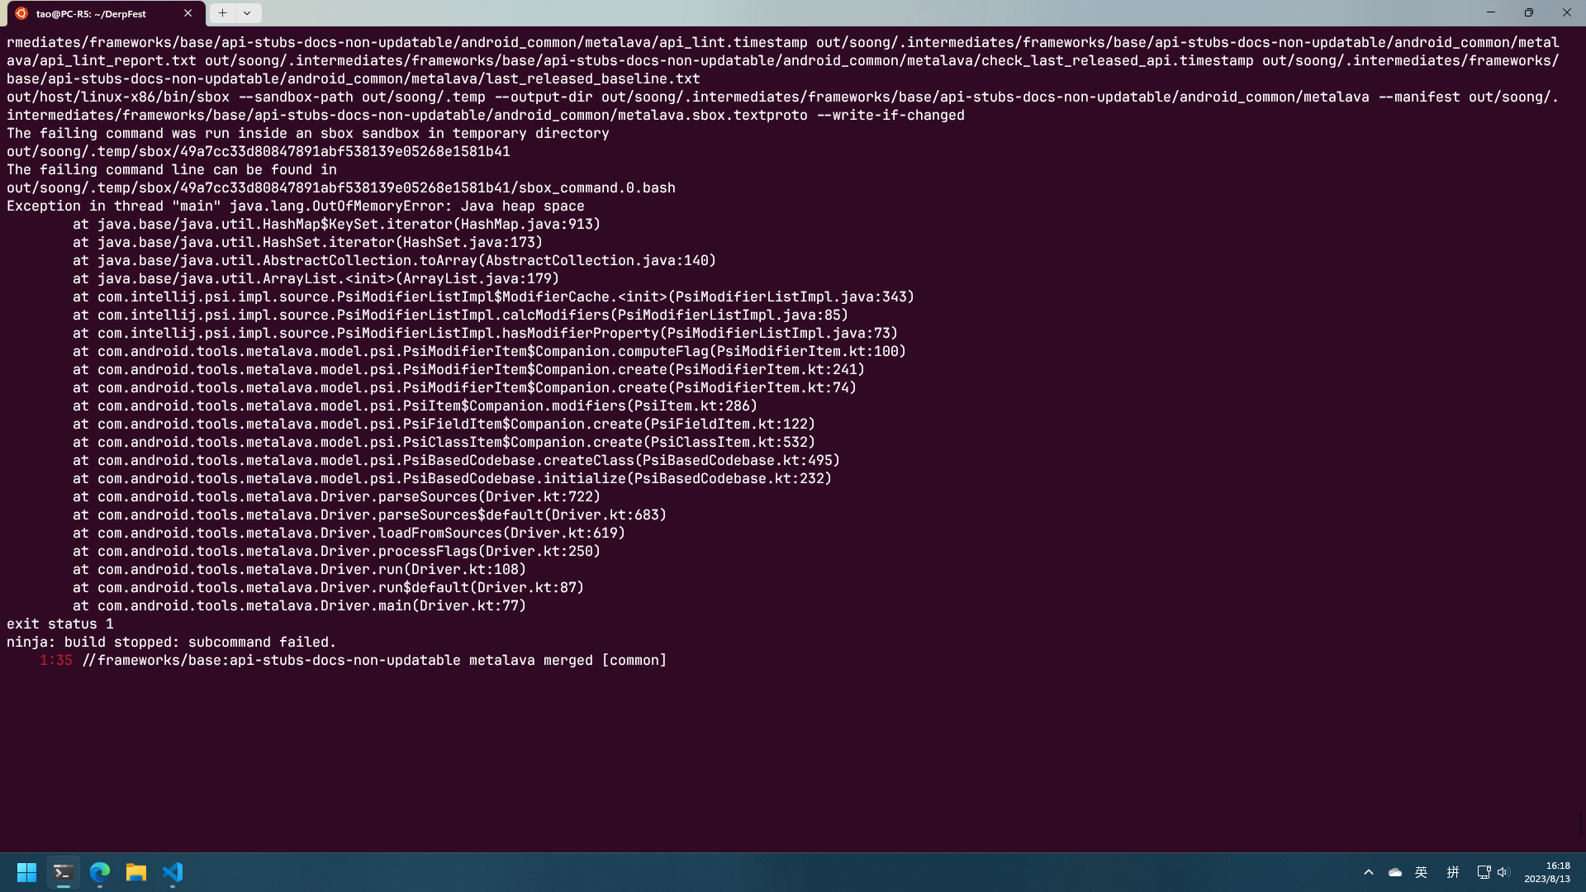This screenshot has height=892, width=1586.
Task: Open the clock and date panel
Action: click(x=1547, y=872)
